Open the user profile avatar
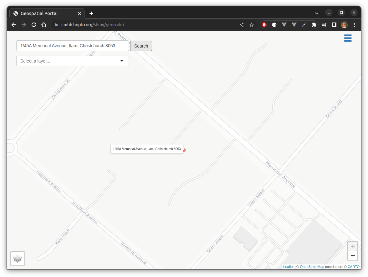368x277 pixels. [344, 25]
